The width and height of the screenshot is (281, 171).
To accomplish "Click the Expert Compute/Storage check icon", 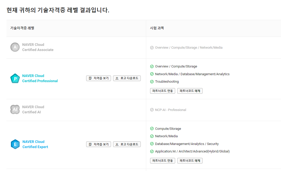I will (x=152, y=129).
